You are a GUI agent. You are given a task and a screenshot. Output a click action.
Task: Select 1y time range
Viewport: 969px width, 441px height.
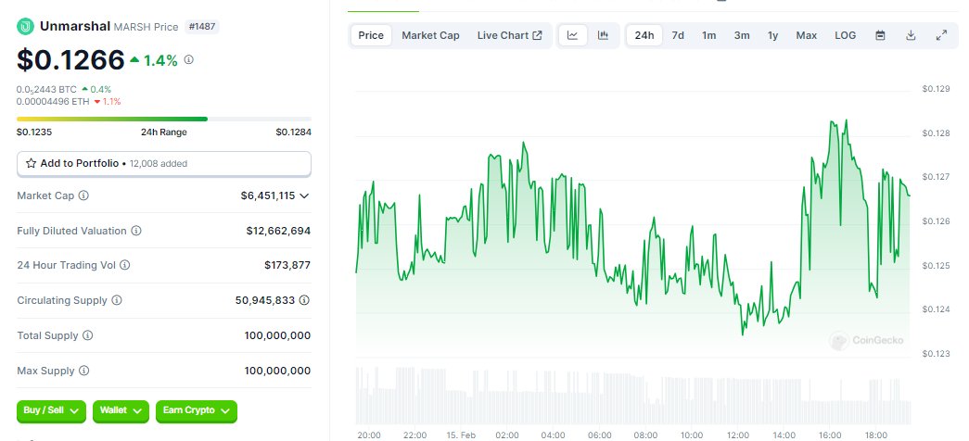tap(773, 36)
